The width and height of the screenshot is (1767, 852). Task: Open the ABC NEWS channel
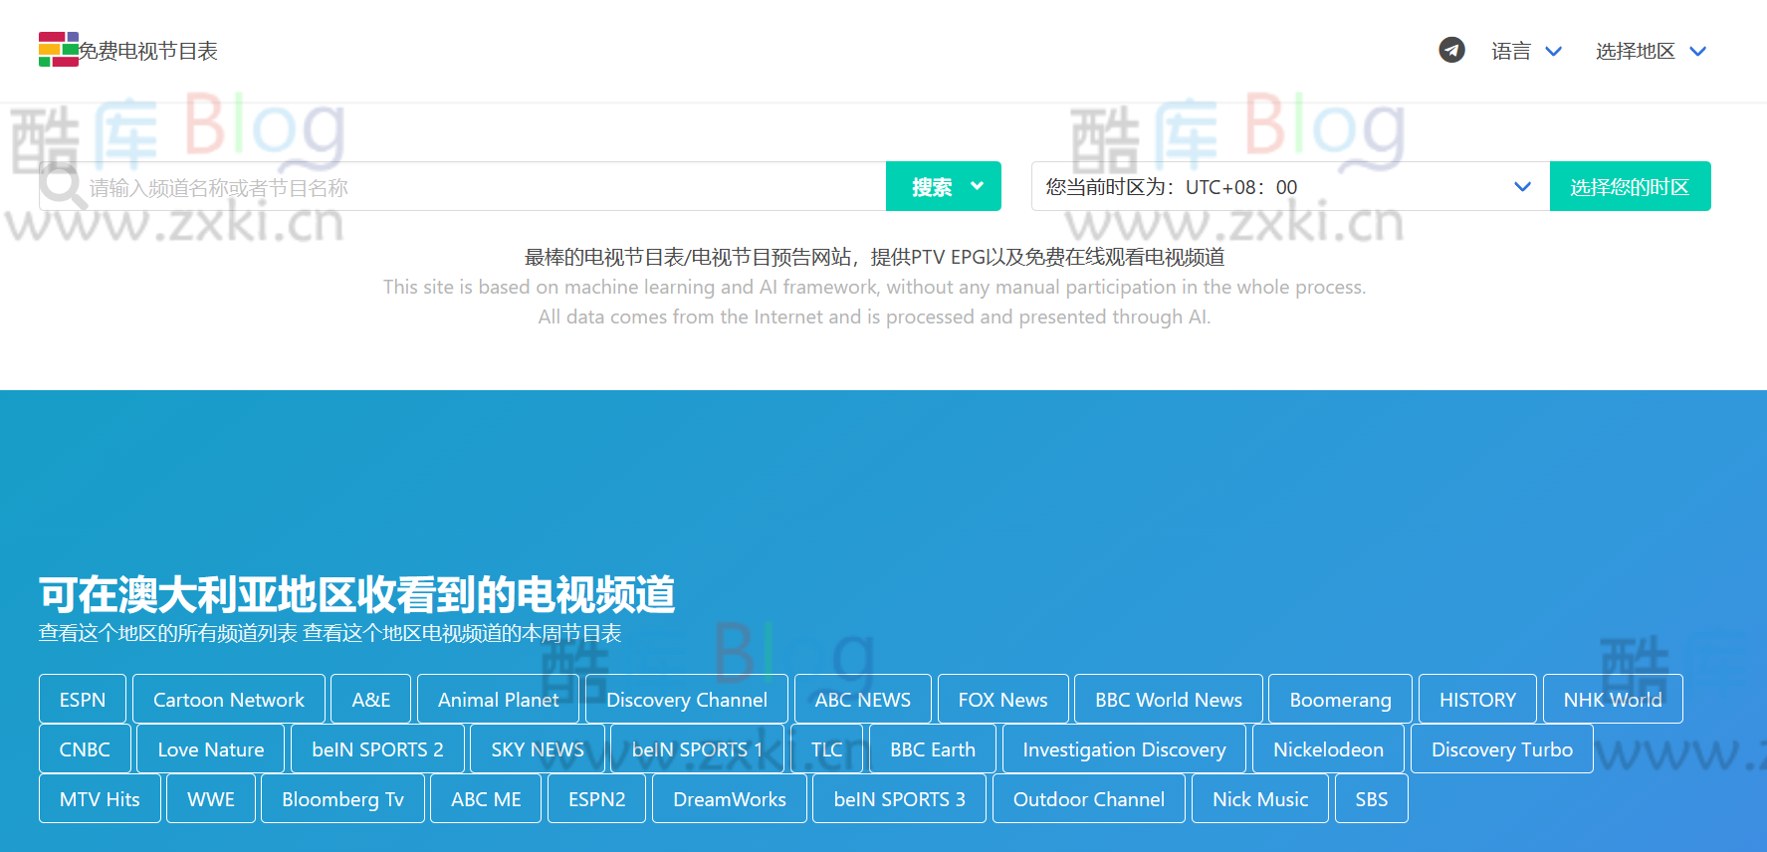(x=863, y=699)
